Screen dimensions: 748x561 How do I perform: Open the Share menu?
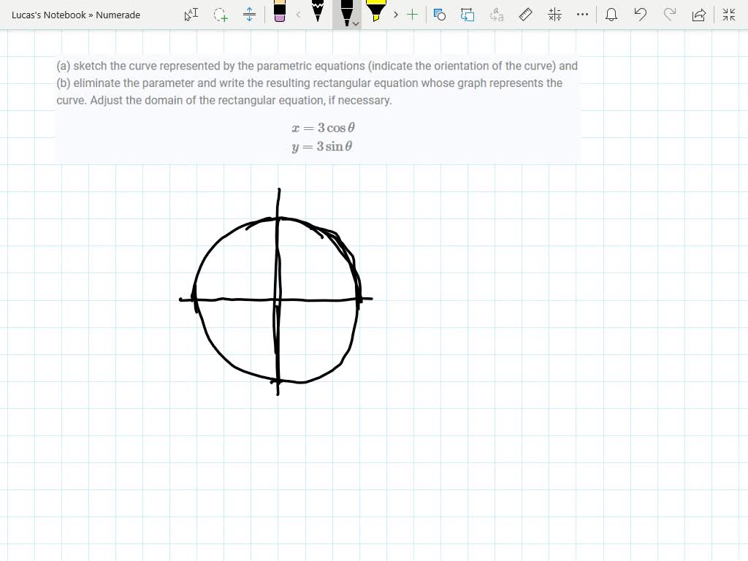699,15
